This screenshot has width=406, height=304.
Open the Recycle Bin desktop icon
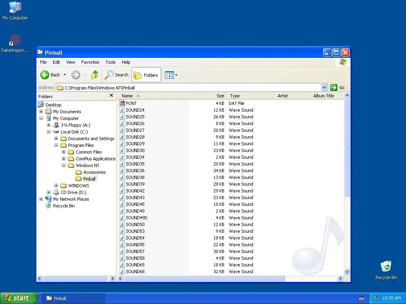386,270
